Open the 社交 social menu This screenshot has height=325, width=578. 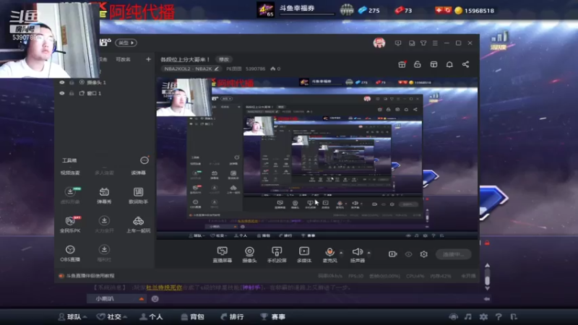click(x=112, y=317)
